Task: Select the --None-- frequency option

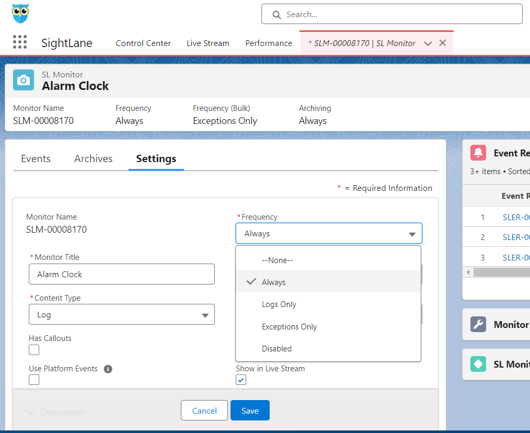Action: click(328, 260)
